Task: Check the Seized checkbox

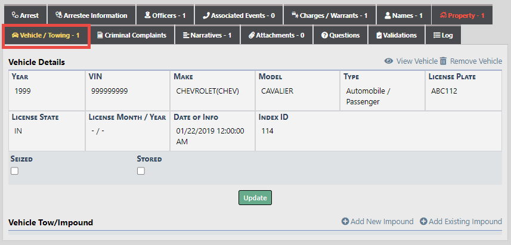Action: click(x=15, y=171)
